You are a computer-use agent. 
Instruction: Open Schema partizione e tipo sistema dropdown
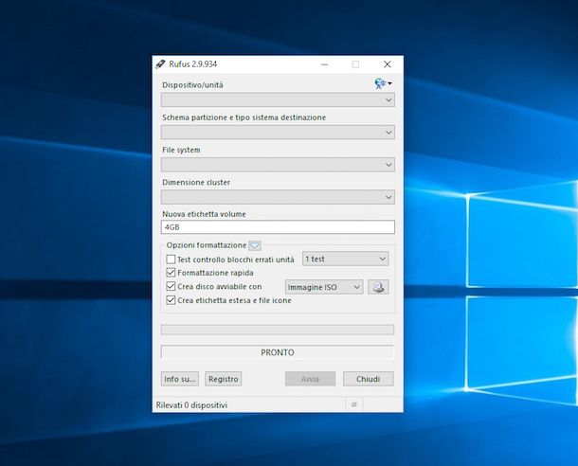pyautogui.click(x=278, y=133)
